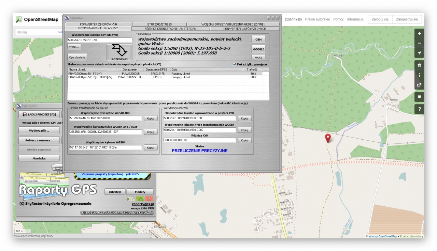This screenshot has width=437, height=251.
Task: Open location in GOOGLE button
Action: tap(258, 49)
